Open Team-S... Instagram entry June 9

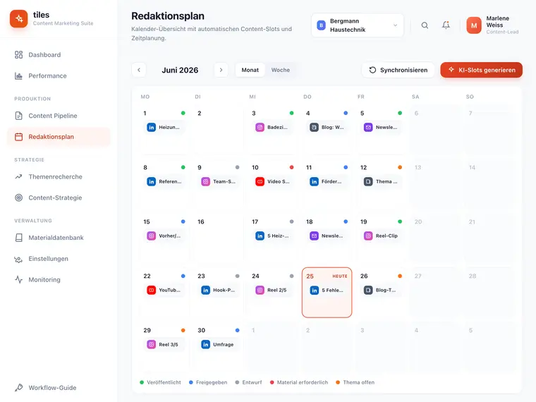click(218, 181)
